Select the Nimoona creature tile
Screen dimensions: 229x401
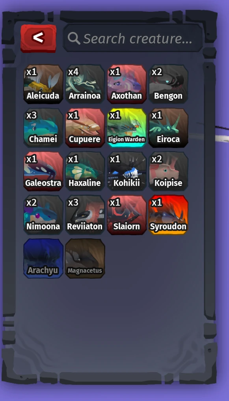tap(43, 215)
